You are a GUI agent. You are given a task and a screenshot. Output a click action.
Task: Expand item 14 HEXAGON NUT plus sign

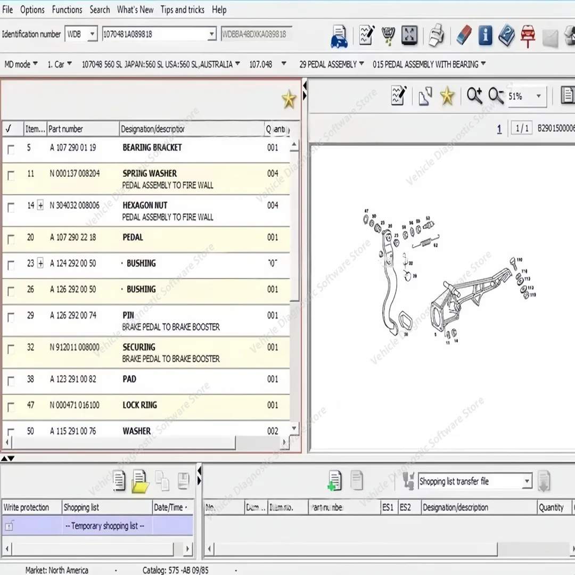[x=40, y=205]
